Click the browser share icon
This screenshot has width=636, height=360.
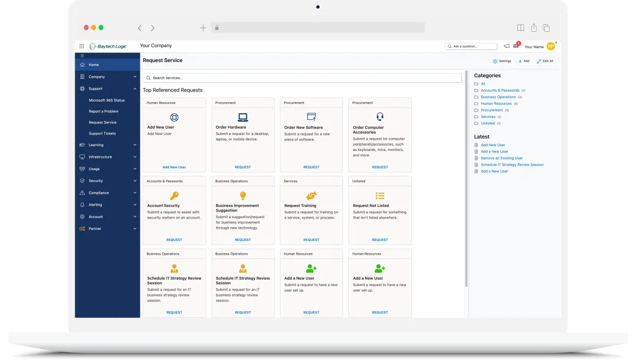[534, 28]
